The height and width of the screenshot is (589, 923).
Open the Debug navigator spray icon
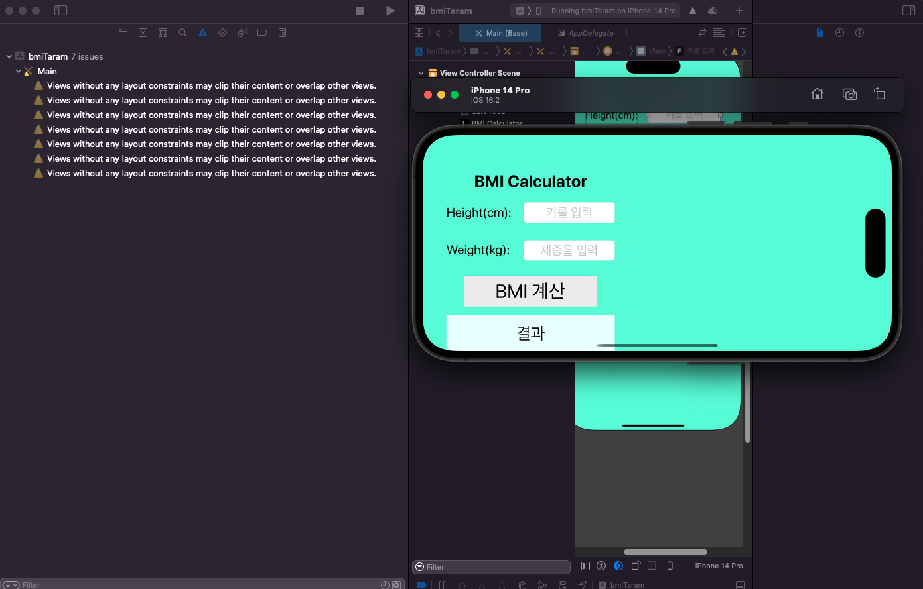point(242,32)
